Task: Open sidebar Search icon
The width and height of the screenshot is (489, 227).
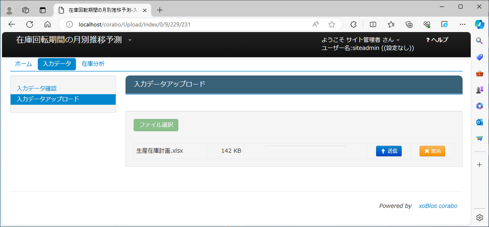Action: (x=480, y=40)
